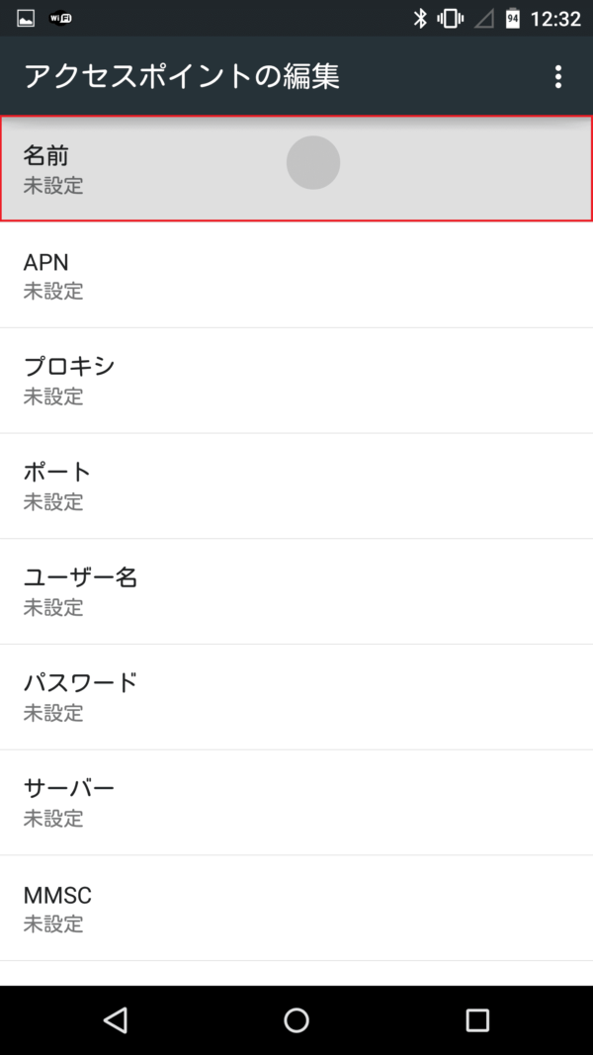
Task: Tap the clock in the status bar
Action: tap(554, 17)
